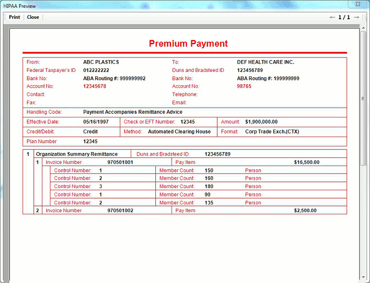Go to previous page with left arrow
Viewport: 370px width, 283px height.
pyautogui.click(x=332, y=17)
